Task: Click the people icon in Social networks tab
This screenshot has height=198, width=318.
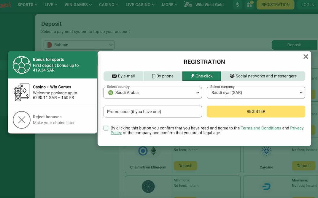Action: tap(232, 76)
